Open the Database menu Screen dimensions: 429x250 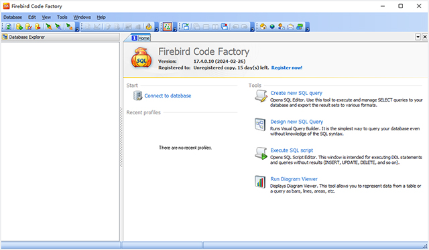(x=13, y=17)
